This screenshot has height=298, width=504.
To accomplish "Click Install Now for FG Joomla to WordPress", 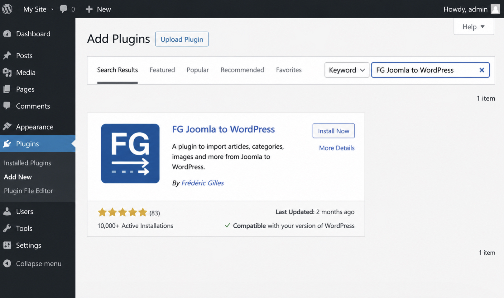I will [334, 131].
